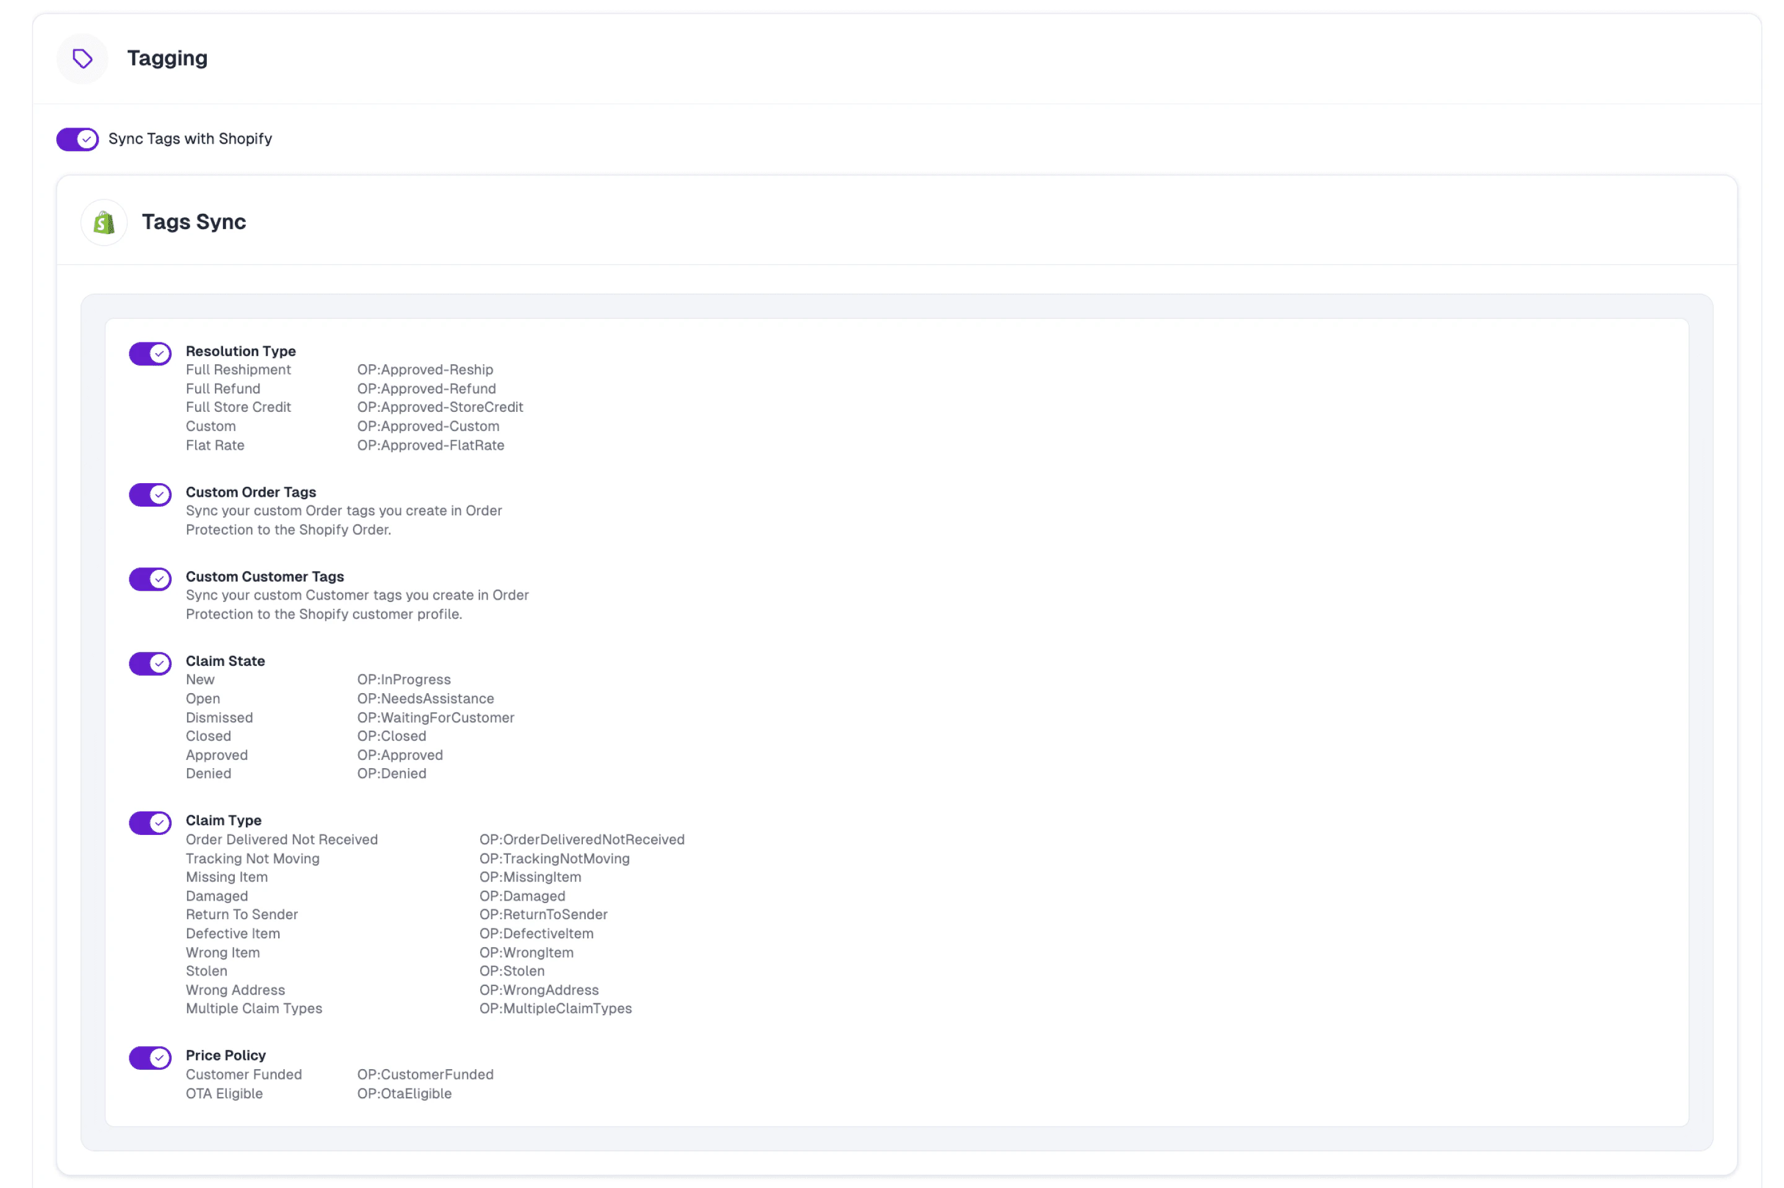This screenshot has width=1784, height=1188.
Task: Click the Customer Funded price policy label
Action: pyautogui.click(x=244, y=1075)
